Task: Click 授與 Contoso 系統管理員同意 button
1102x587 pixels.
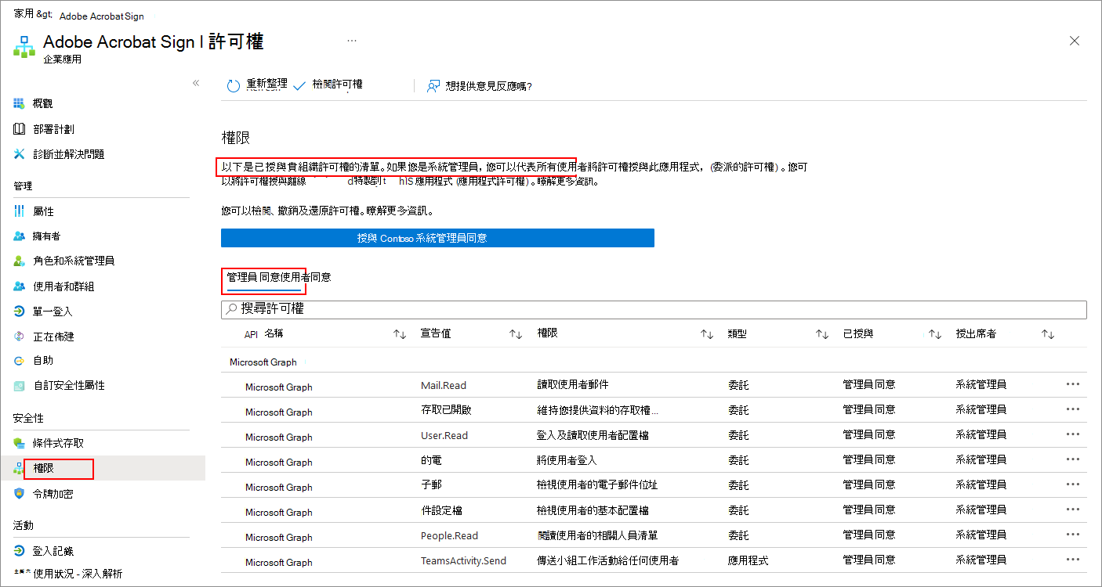Action: (437, 238)
